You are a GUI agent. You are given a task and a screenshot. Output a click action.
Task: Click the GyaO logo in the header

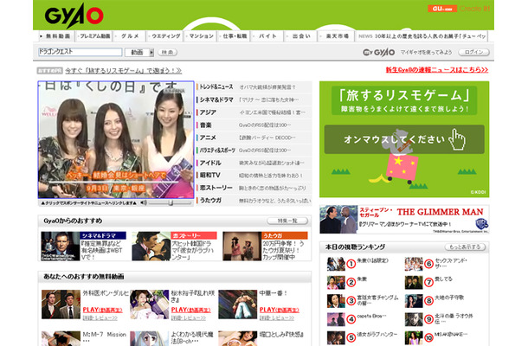74,16
